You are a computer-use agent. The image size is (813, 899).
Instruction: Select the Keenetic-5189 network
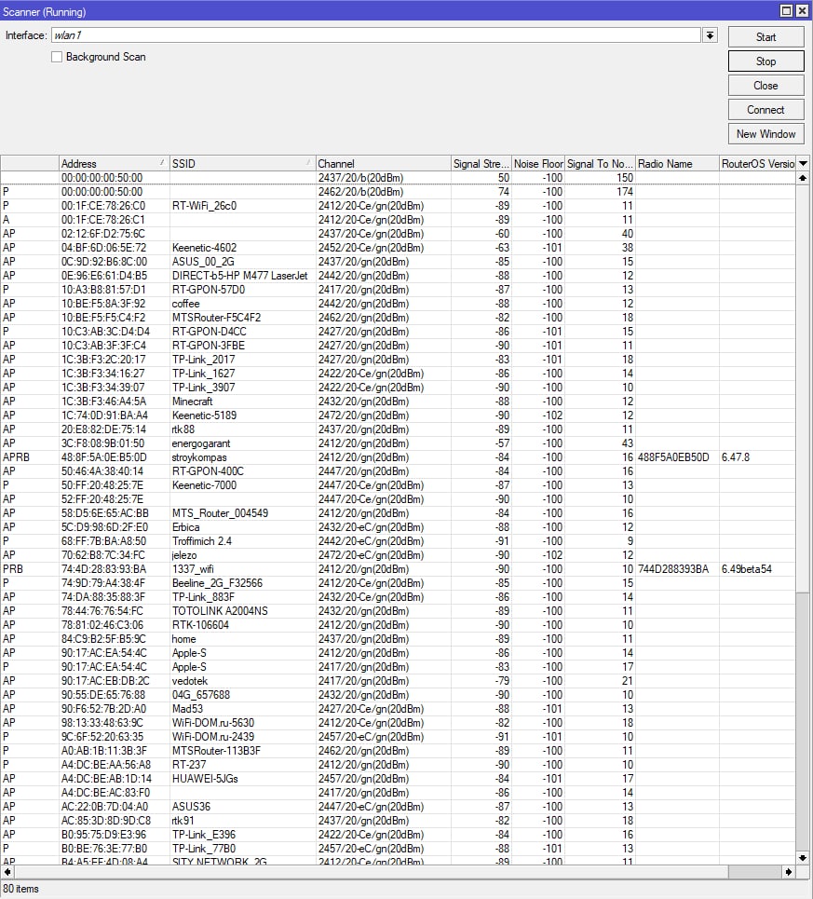coord(398,415)
